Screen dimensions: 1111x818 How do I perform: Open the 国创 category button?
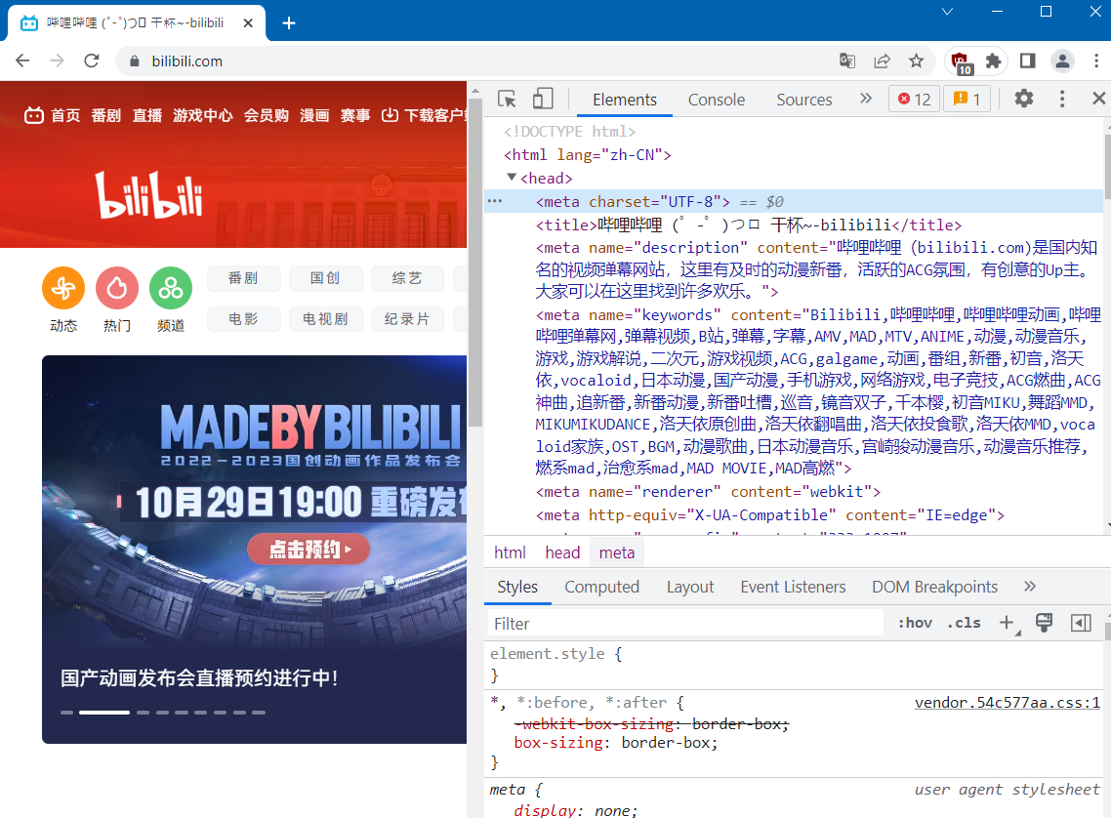coord(326,278)
